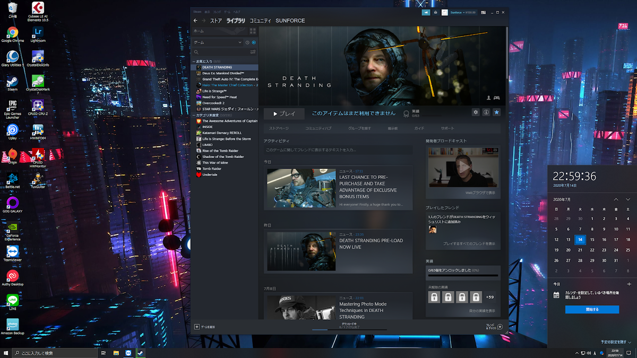Open the Webブラウザで表示 link
The width and height of the screenshot is (637, 358).
point(480,193)
